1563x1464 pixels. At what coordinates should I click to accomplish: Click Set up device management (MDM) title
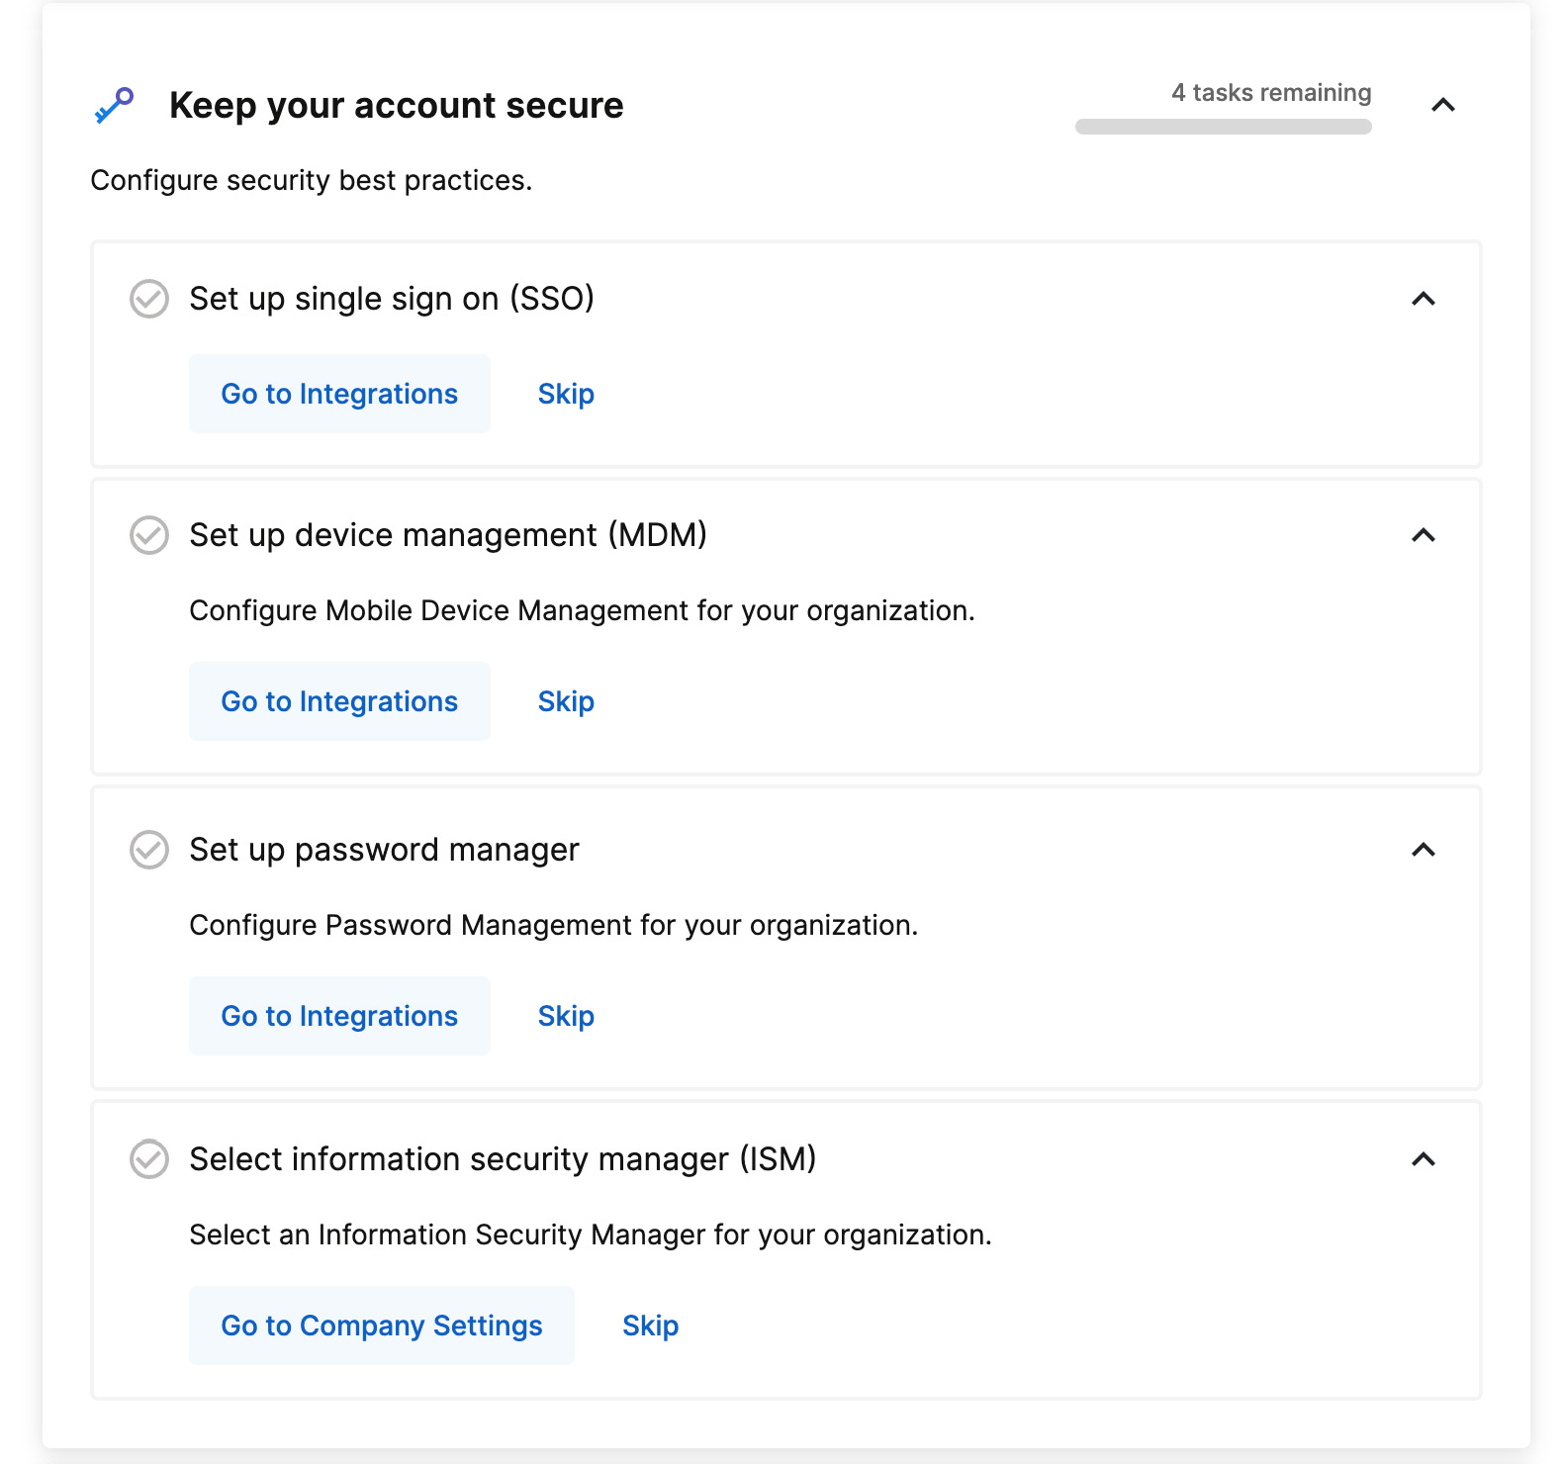[x=448, y=535]
